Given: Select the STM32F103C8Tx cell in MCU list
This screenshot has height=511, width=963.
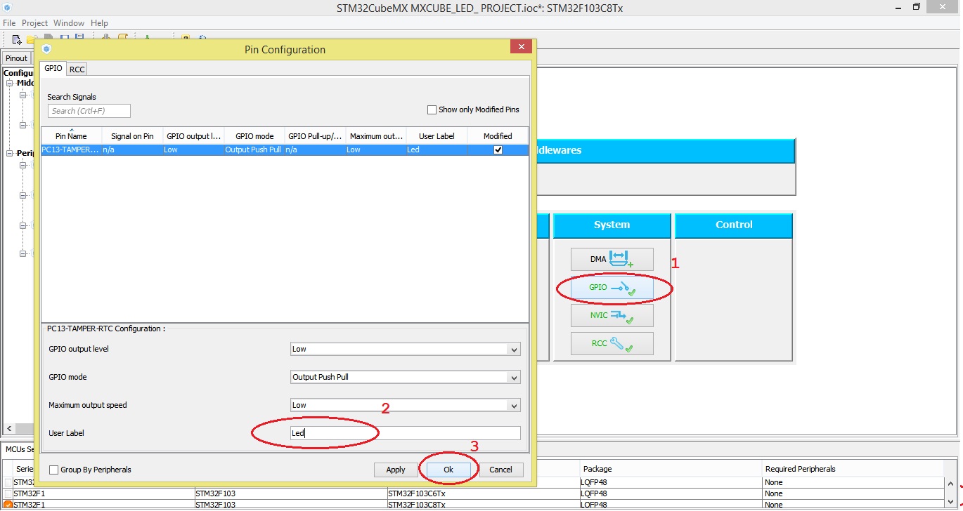Looking at the screenshot, I should [x=483, y=505].
